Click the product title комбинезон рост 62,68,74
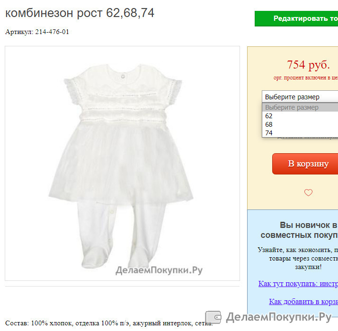The width and height of the screenshot is (338, 331). 80,13
